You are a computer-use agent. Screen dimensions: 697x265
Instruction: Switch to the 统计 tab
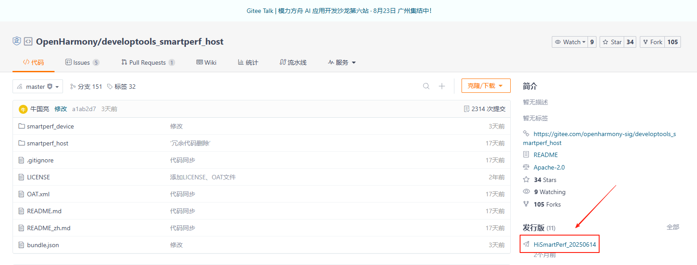click(x=248, y=62)
